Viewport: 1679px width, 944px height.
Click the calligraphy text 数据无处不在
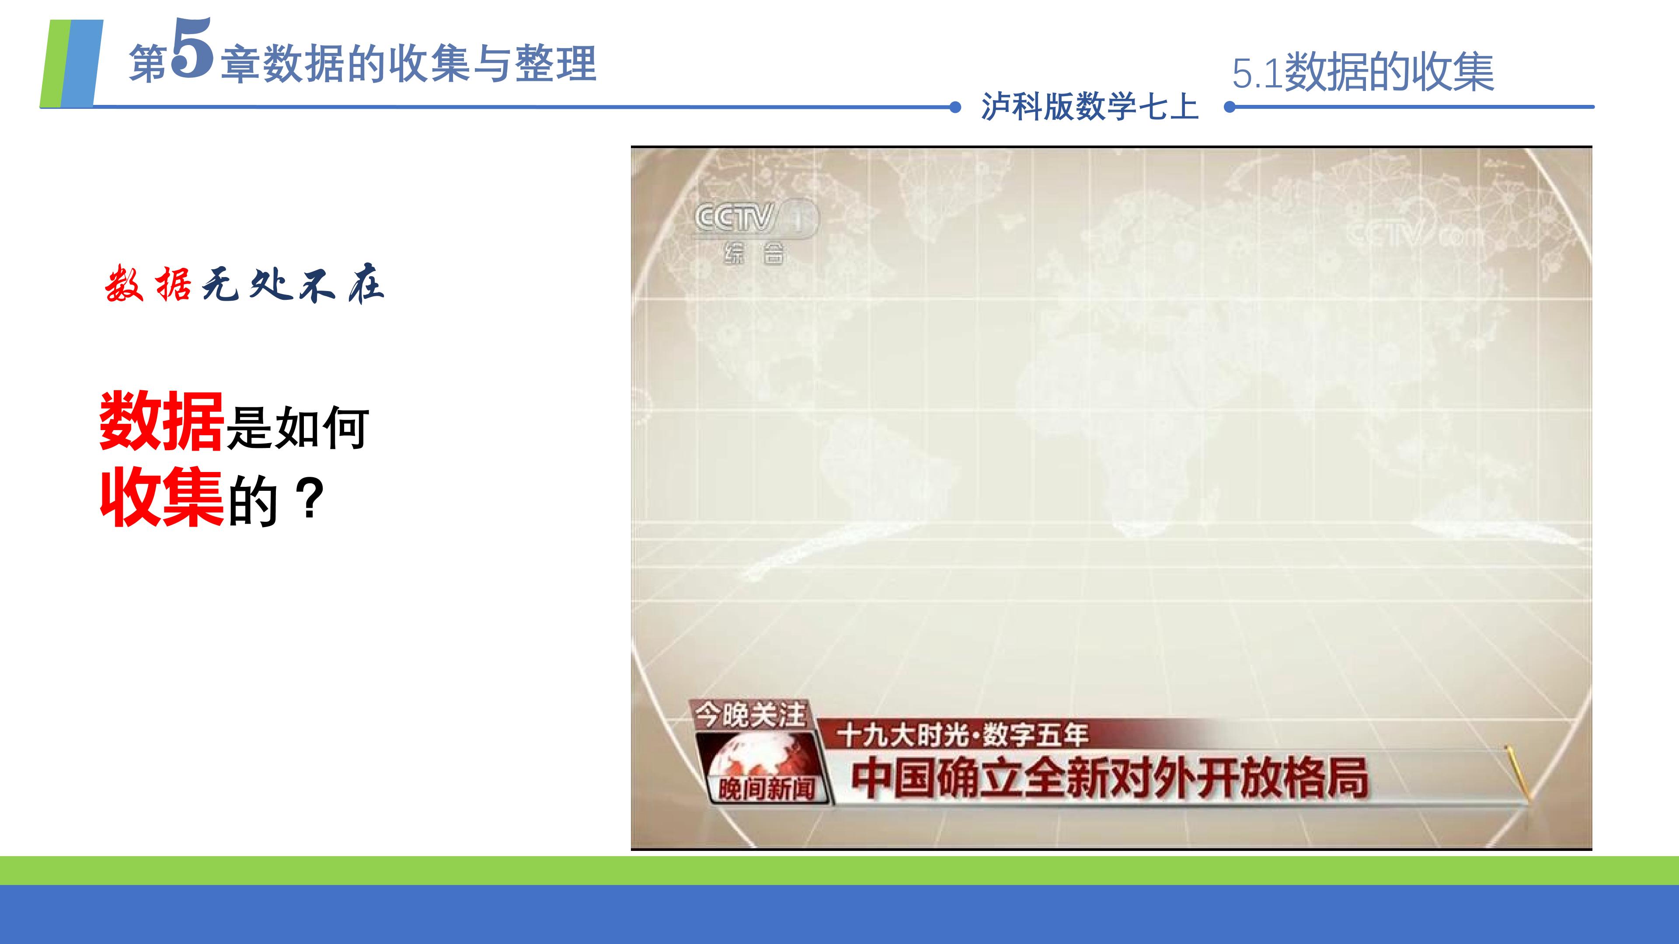tap(244, 284)
